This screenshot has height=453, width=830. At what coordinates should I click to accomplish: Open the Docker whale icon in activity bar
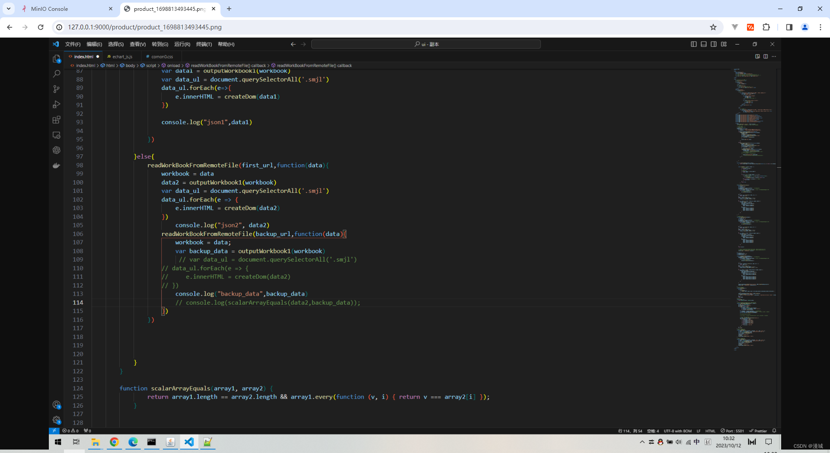point(56,165)
